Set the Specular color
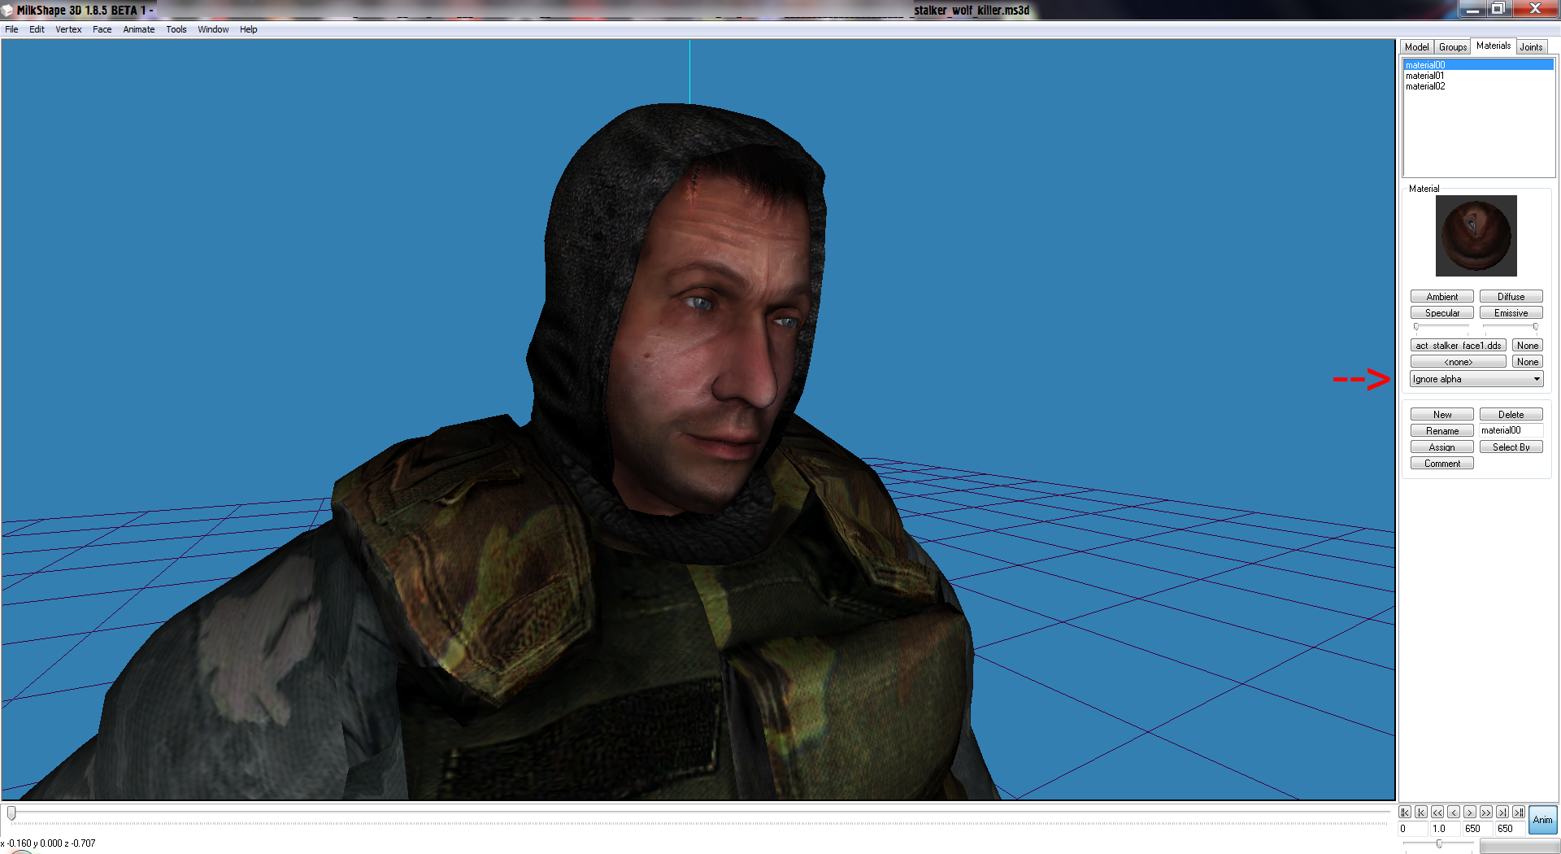The image size is (1561, 854). (x=1442, y=313)
